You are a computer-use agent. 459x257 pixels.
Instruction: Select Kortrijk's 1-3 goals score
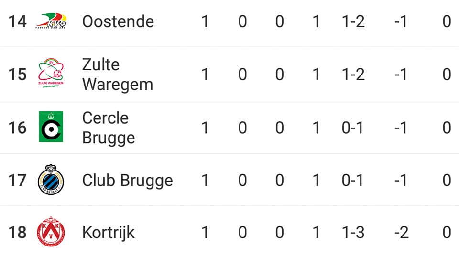coord(353,233)
